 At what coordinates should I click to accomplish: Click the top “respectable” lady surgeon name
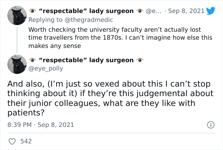click(86, 11)
